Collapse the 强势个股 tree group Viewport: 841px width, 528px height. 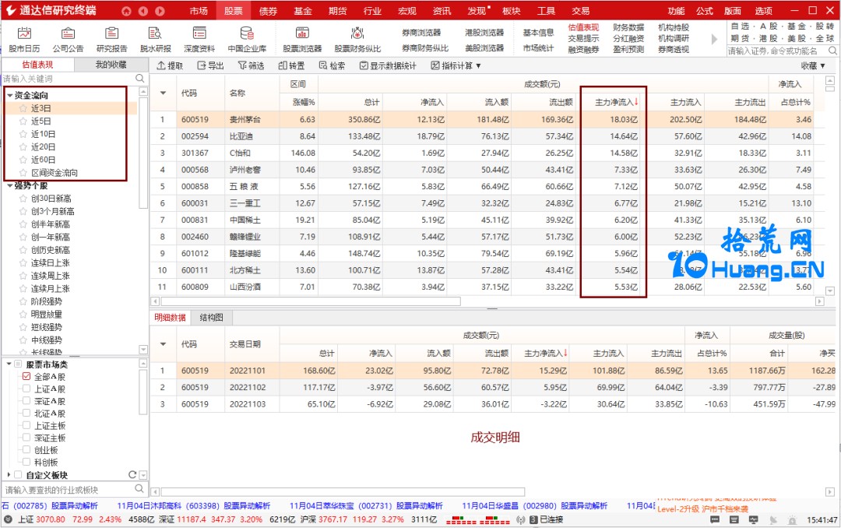coord(9,185)
